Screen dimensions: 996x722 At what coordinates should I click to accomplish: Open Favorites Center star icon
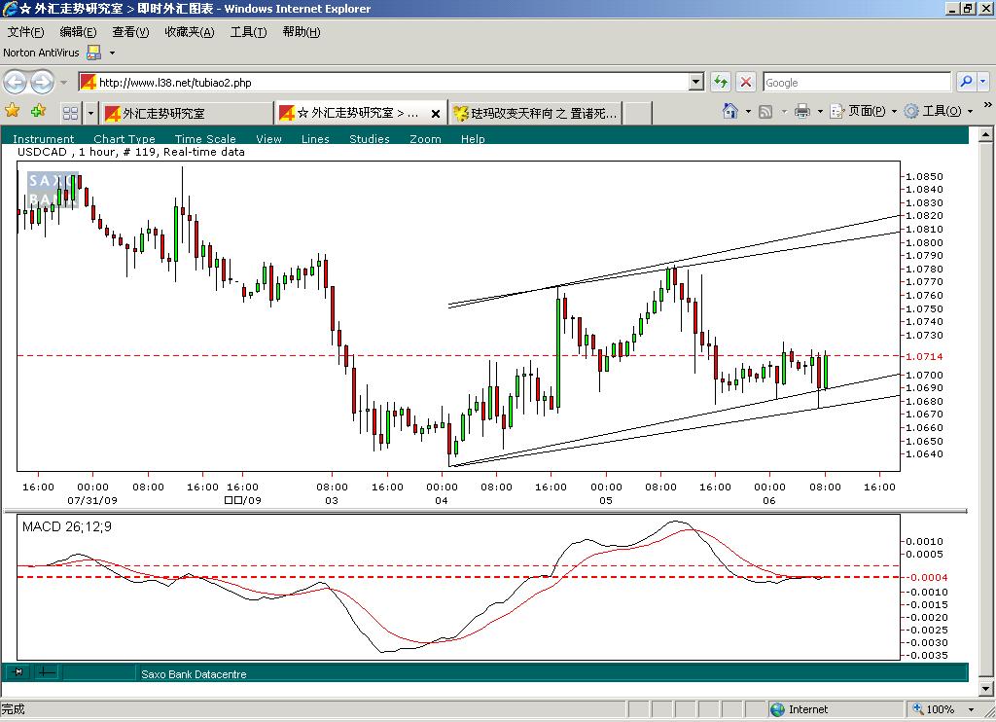click(12, 111)
